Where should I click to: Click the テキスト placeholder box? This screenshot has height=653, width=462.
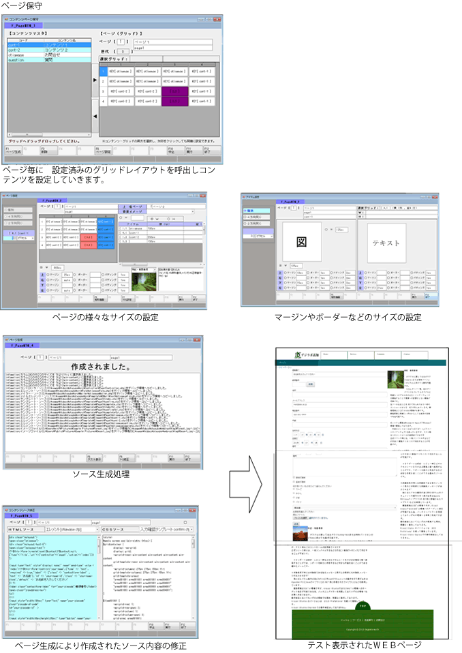tap(386, 242)
